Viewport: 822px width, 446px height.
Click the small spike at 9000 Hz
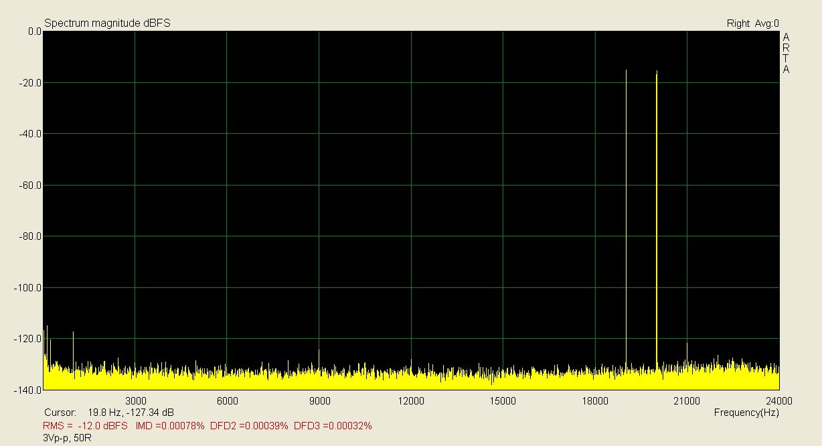click(x=319, y=358)
